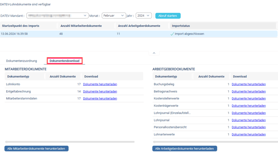Open the Monat dropdown showing Februar
278x152 pixels.
114,16
